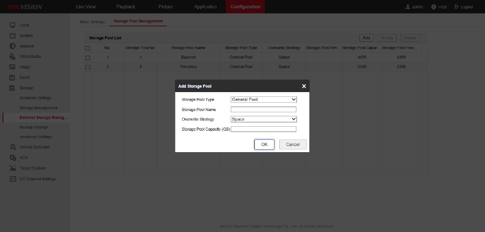Switch to the Playback tab
The image size is (485, 232).
point(125,7)
